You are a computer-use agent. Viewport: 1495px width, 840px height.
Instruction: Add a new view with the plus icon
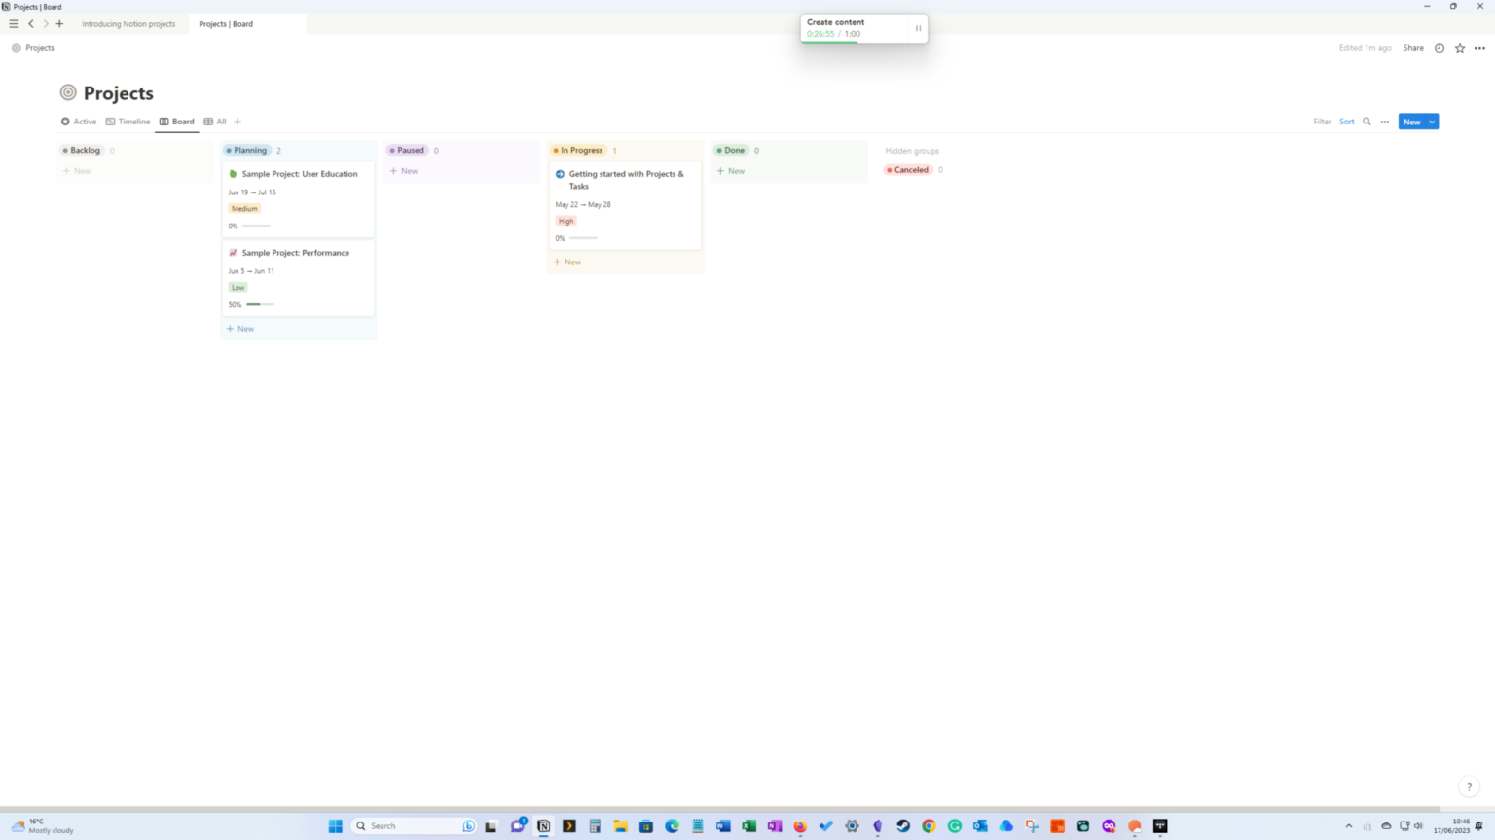(x=237, y=122)
